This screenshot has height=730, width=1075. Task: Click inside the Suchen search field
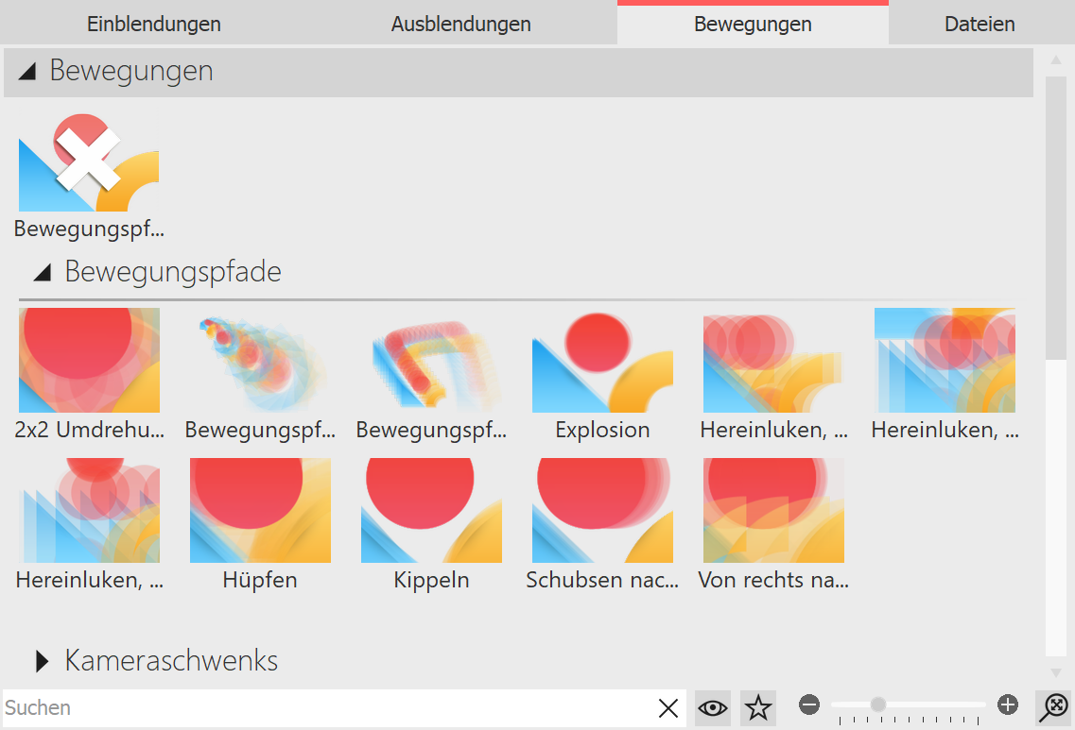(284, 707)
